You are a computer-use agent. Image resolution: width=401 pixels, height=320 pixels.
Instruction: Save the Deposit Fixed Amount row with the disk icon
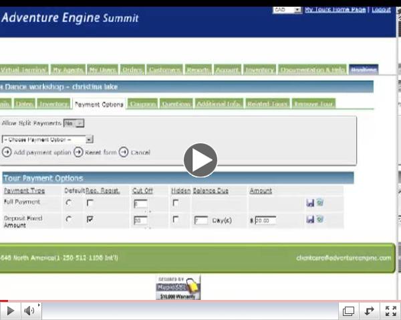pyautogui.click(x=310, y=220)
